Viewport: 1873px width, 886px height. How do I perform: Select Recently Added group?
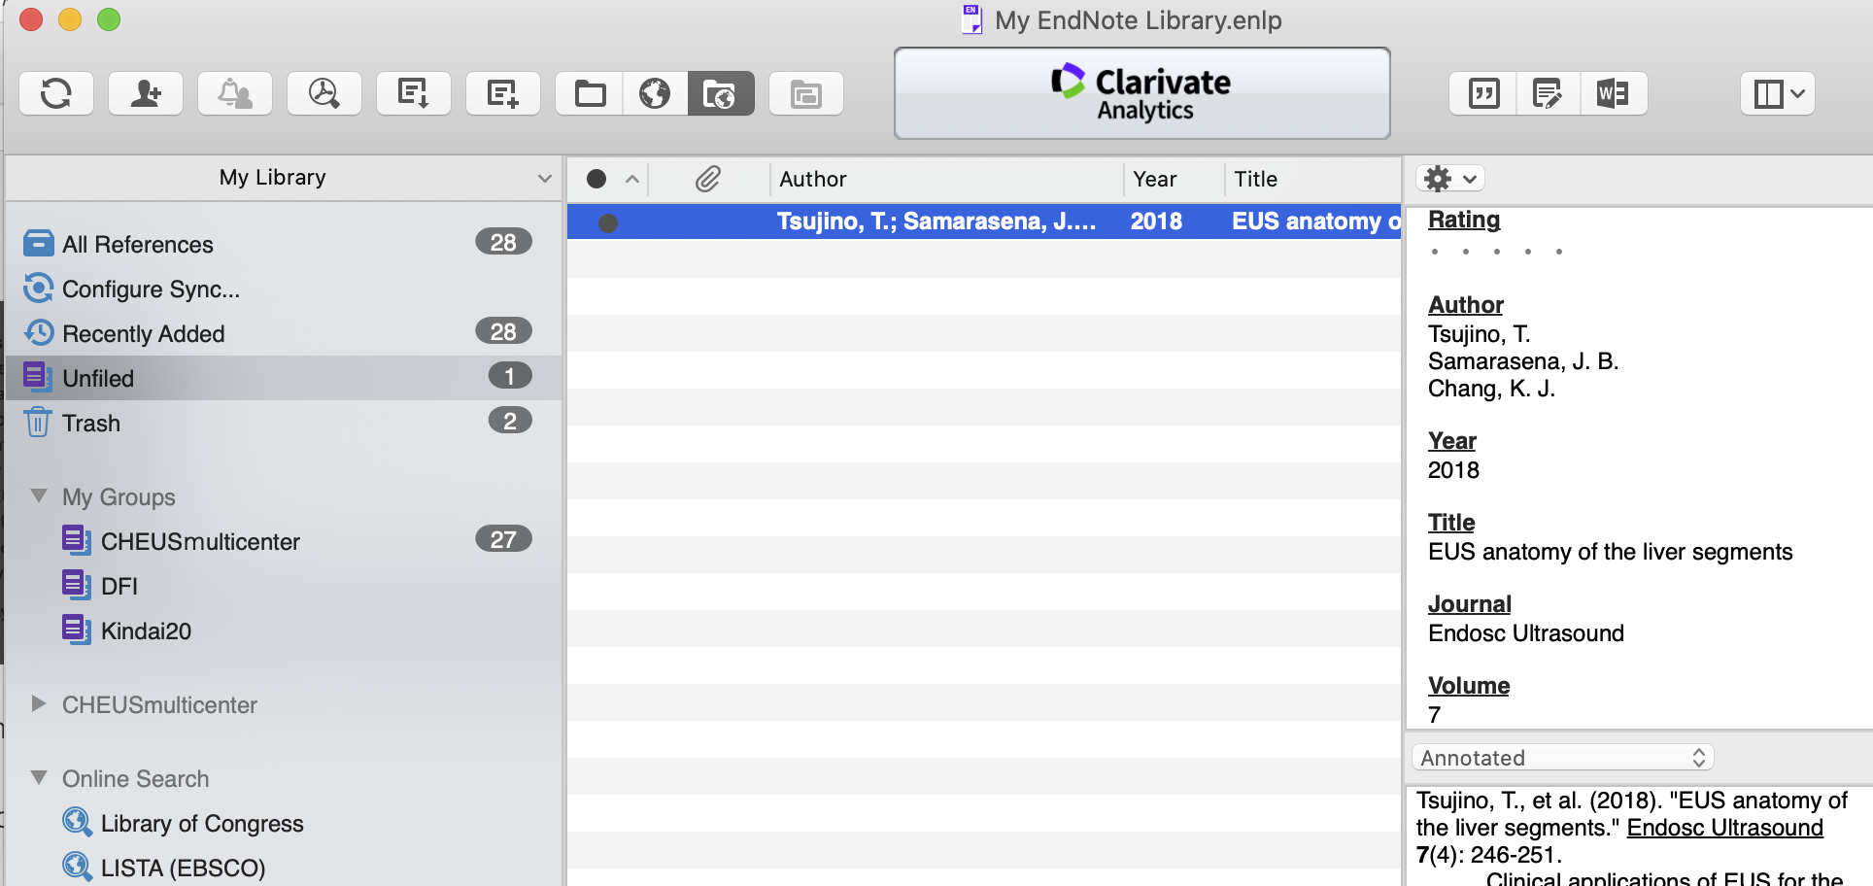[x=284, y=333]
